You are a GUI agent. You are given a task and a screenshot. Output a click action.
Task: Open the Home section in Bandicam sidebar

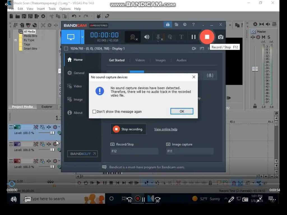coord(75,60)
